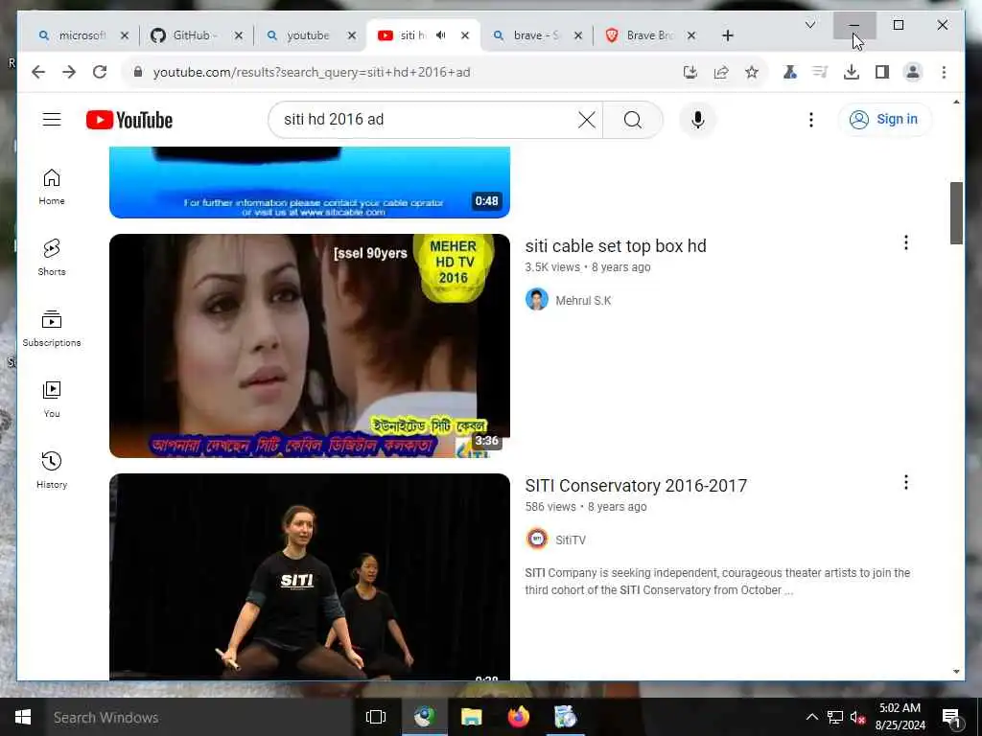This screenshot has height=736, width=982.
Task: Open Task View on the taskbar
Action: 376,717
